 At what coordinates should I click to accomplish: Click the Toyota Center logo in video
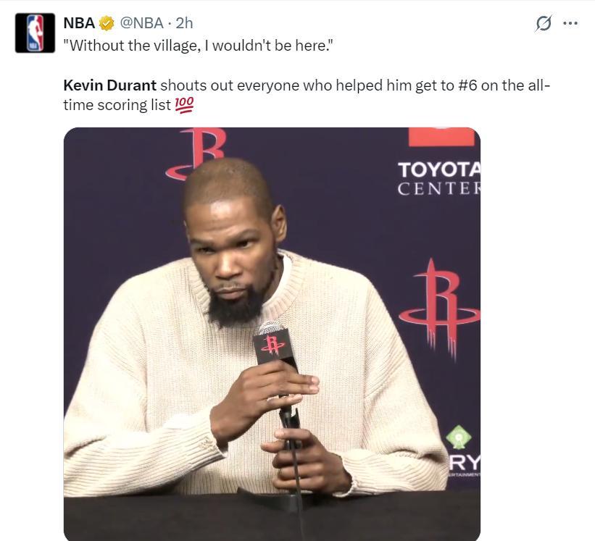(x=439, y=178)
